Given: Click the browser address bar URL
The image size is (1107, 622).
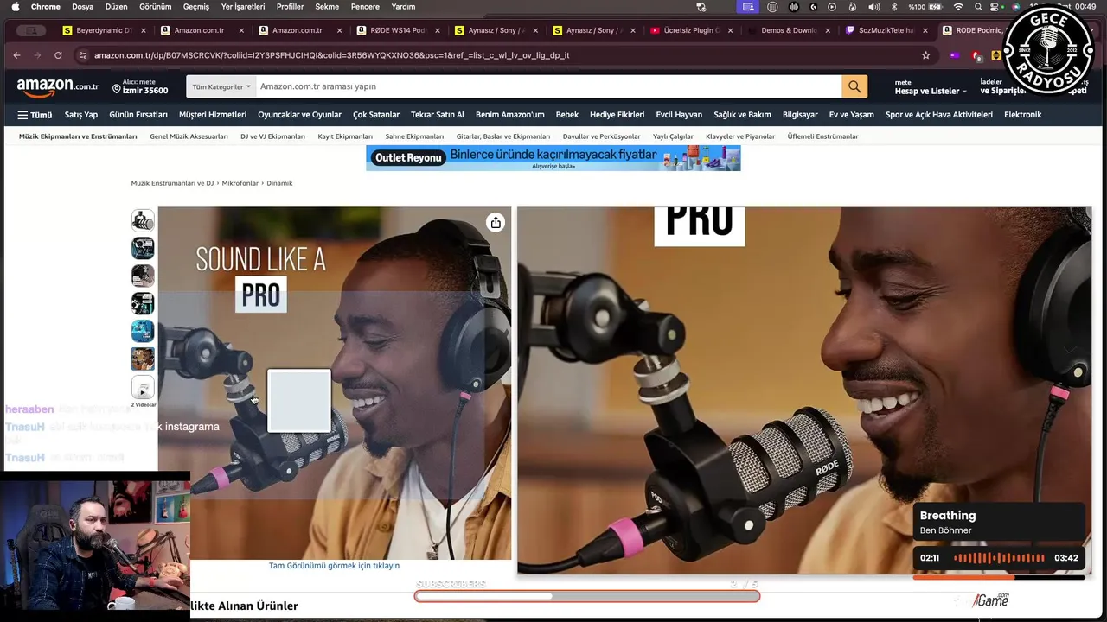Looking at the screenshot, I should click(x=331, y=55).
